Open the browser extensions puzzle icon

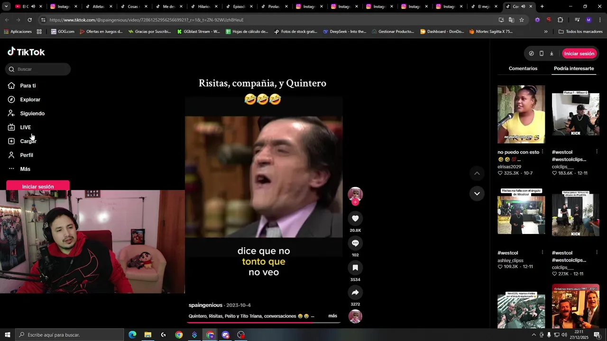pos(560,20)
